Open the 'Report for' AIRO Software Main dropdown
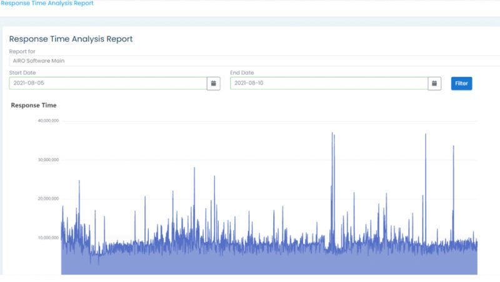This screenshot has height=282, width=500. 254,61
